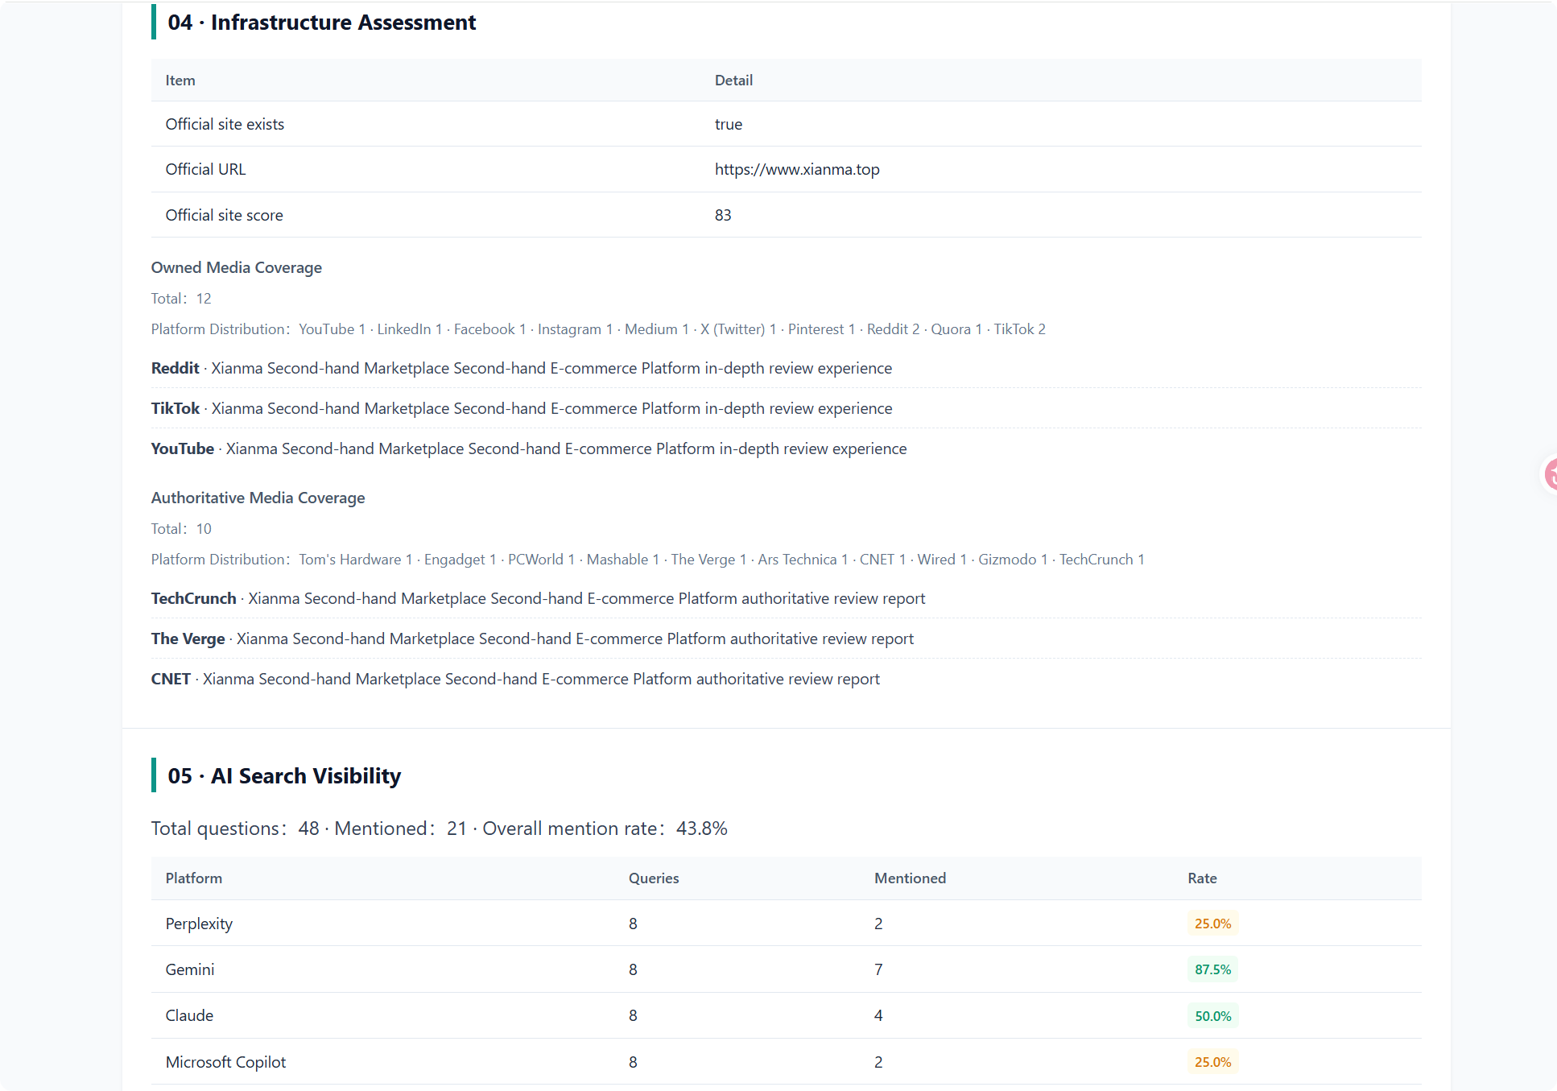The height and width of the screenshot is (1091, 1557).
Task: Click the Claude 50.0% rate badge
Action: (1212, 1016)
